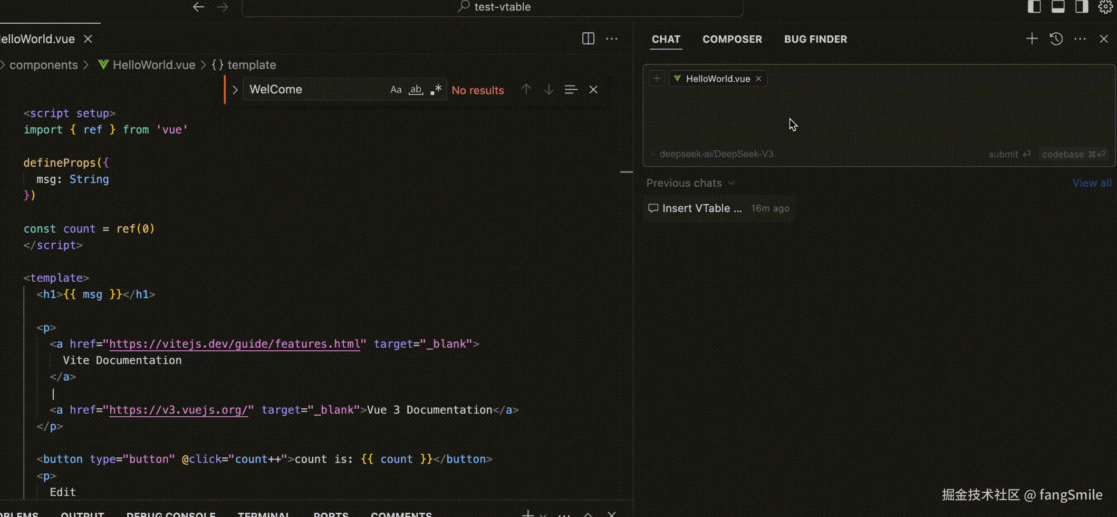Click the 'No results' find status text

[478, 90]
